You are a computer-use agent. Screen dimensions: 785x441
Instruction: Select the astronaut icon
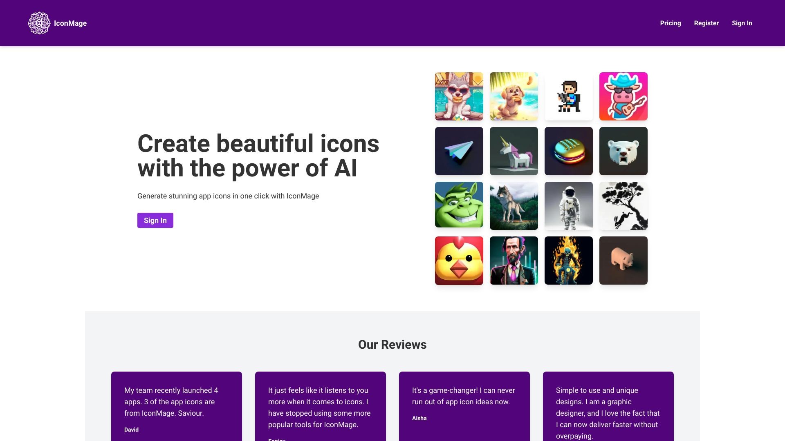(x=569, y=205)
